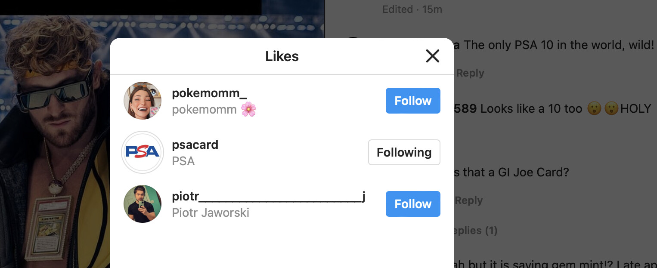Toggle the Following button for psacard
The height and width of the screenshot is (268, 657).
coord(404,152)
